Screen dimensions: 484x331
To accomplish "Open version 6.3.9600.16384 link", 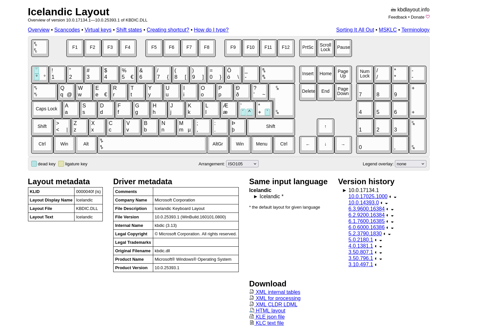I will point(367,209).
